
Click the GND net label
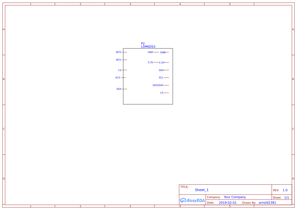(162, 52)
